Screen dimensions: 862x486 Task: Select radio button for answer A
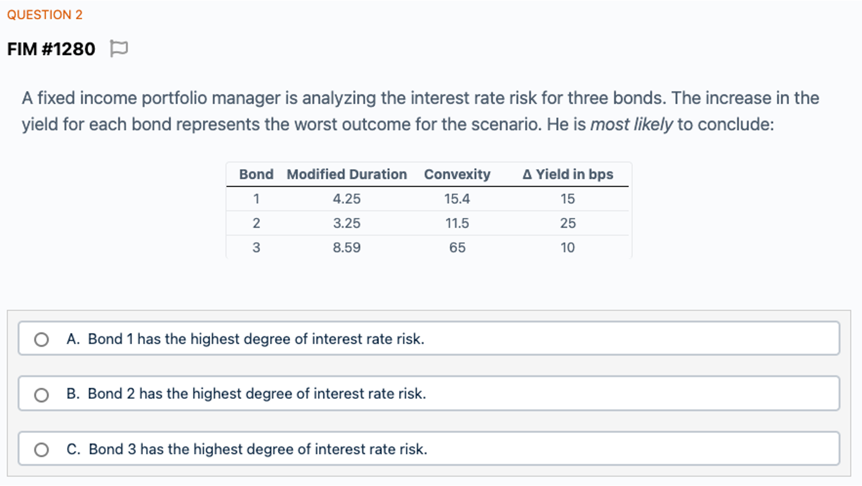pos(41,339)
